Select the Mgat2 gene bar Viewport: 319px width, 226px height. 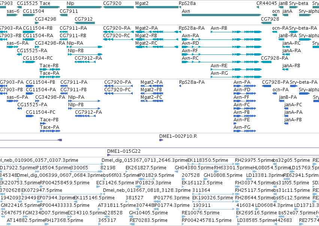(x=157, y=7)
